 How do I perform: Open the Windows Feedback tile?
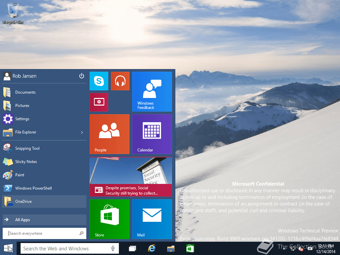152,92
